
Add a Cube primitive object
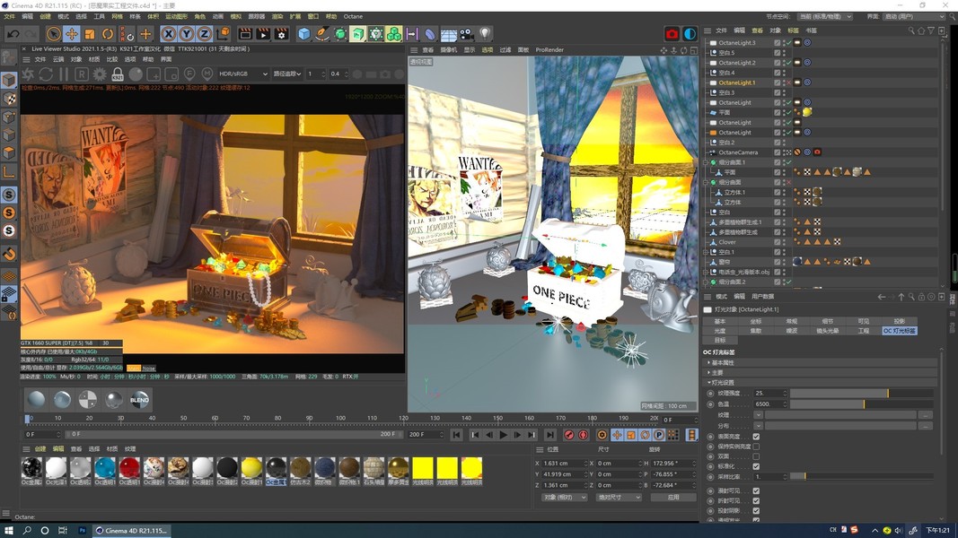pyautogui.click(x=303, y=34)
